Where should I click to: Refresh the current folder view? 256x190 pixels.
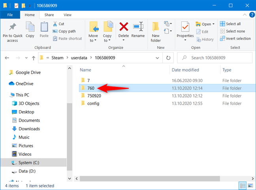click(x=168, y=58)
